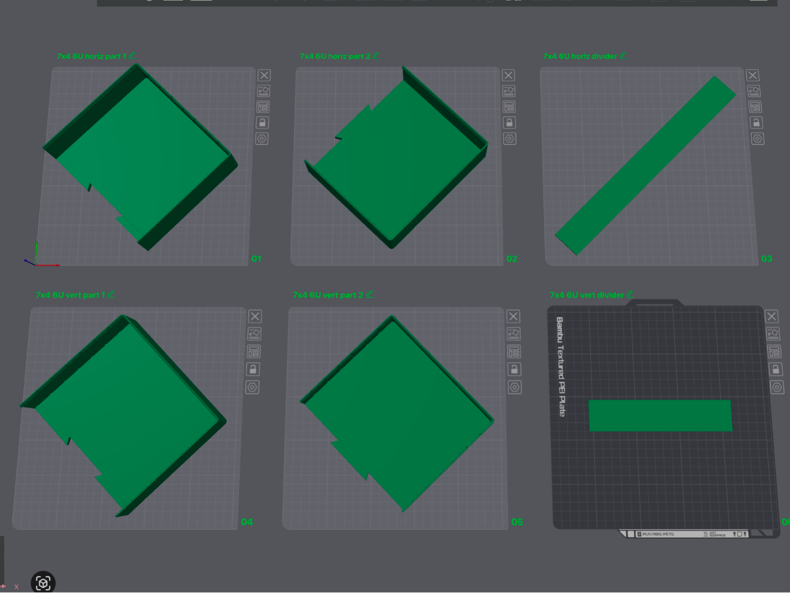Click plate number label 04

pyautogui.click(x=247, y=522)
